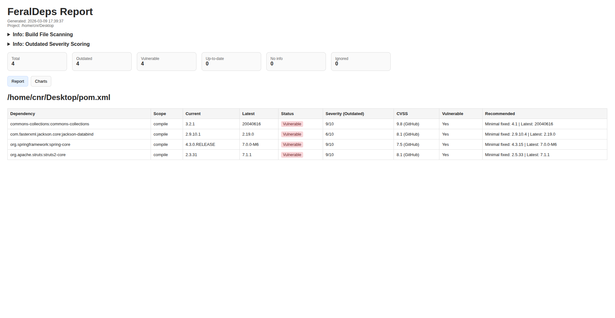Click the Up-to-date summary card
615x318 pixels.
pos(231,62)
